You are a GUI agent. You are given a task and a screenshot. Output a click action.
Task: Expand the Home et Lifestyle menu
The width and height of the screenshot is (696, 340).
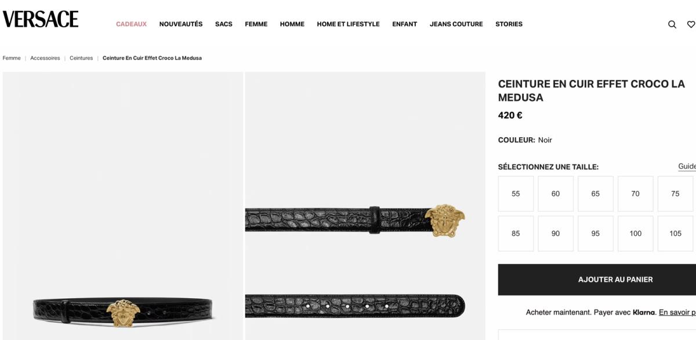click(348, 24)
